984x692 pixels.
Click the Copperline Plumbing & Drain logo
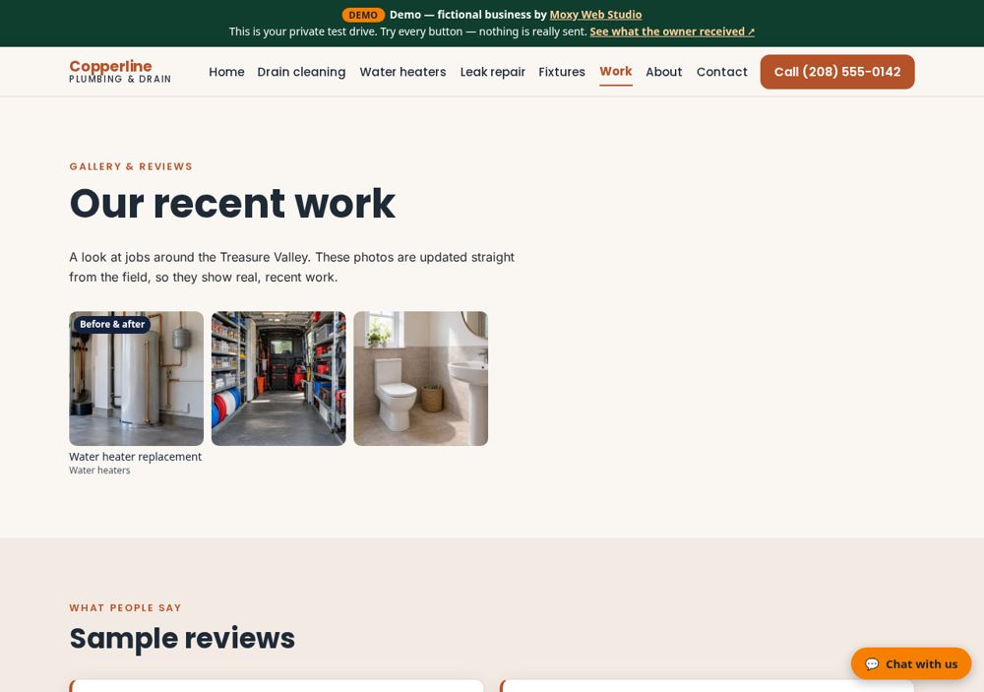click(x=120, y=72)
